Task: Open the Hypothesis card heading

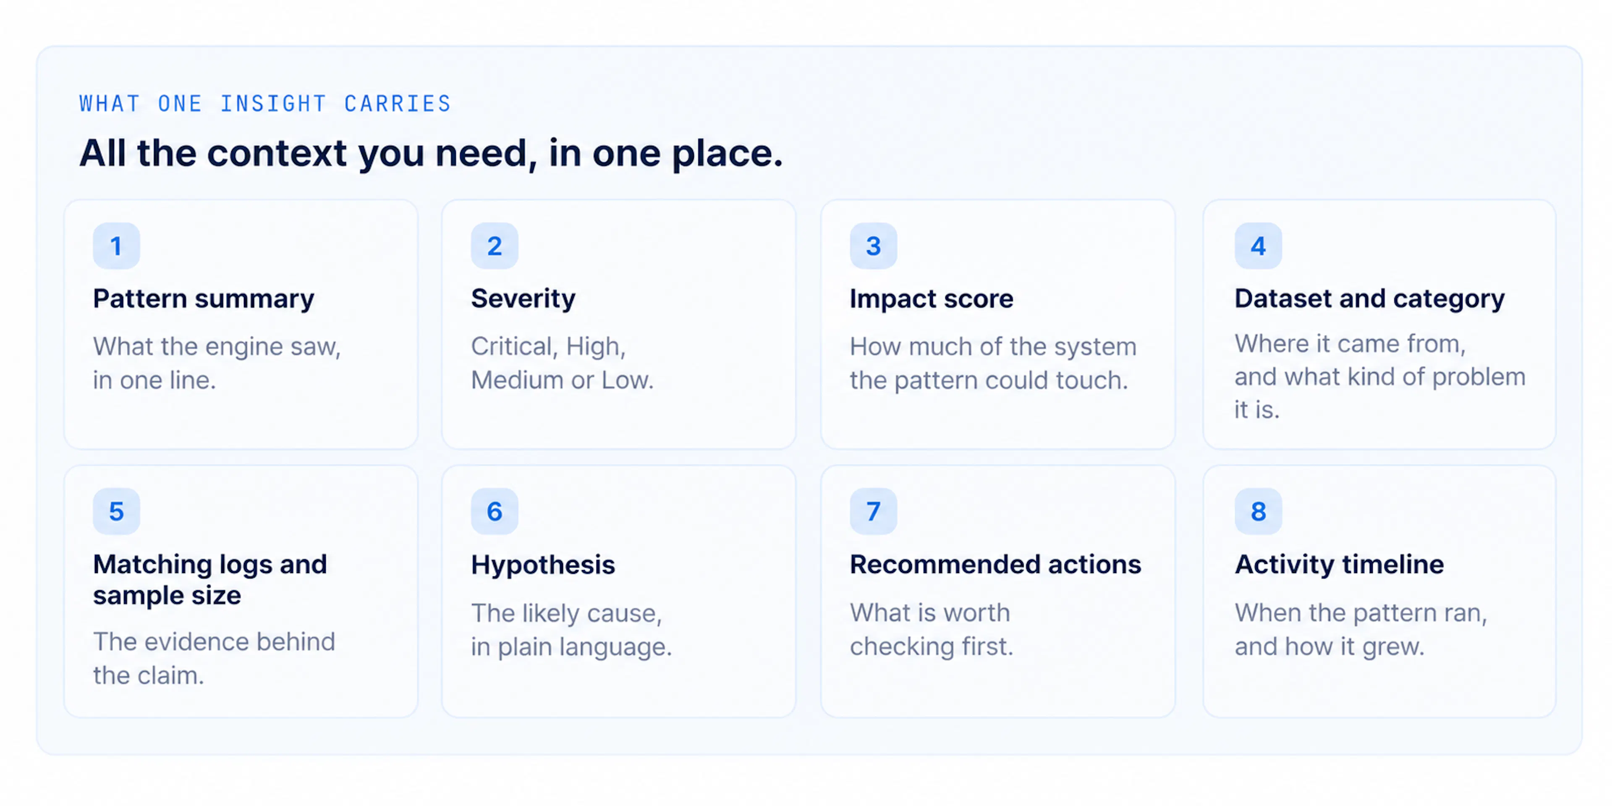Action: (543, 565)
